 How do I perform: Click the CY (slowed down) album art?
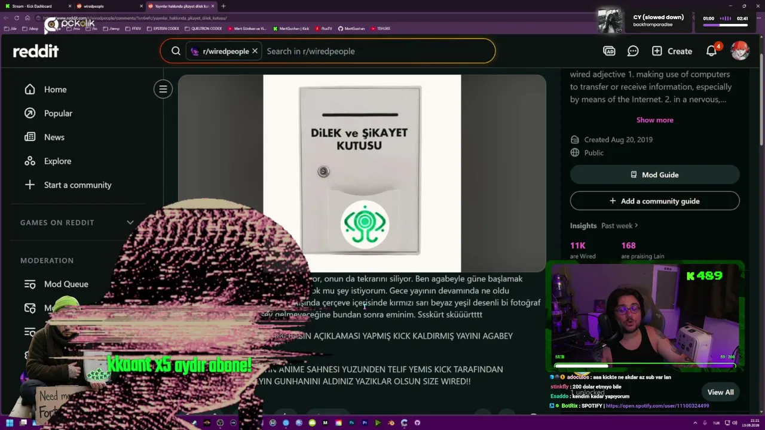[611, 21]
